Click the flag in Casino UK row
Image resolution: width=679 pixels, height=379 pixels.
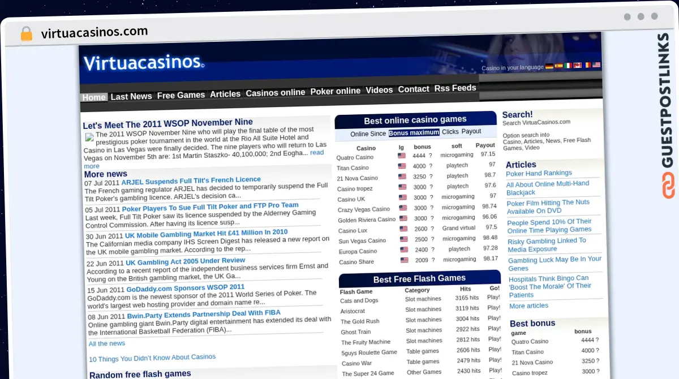[403, 197]
